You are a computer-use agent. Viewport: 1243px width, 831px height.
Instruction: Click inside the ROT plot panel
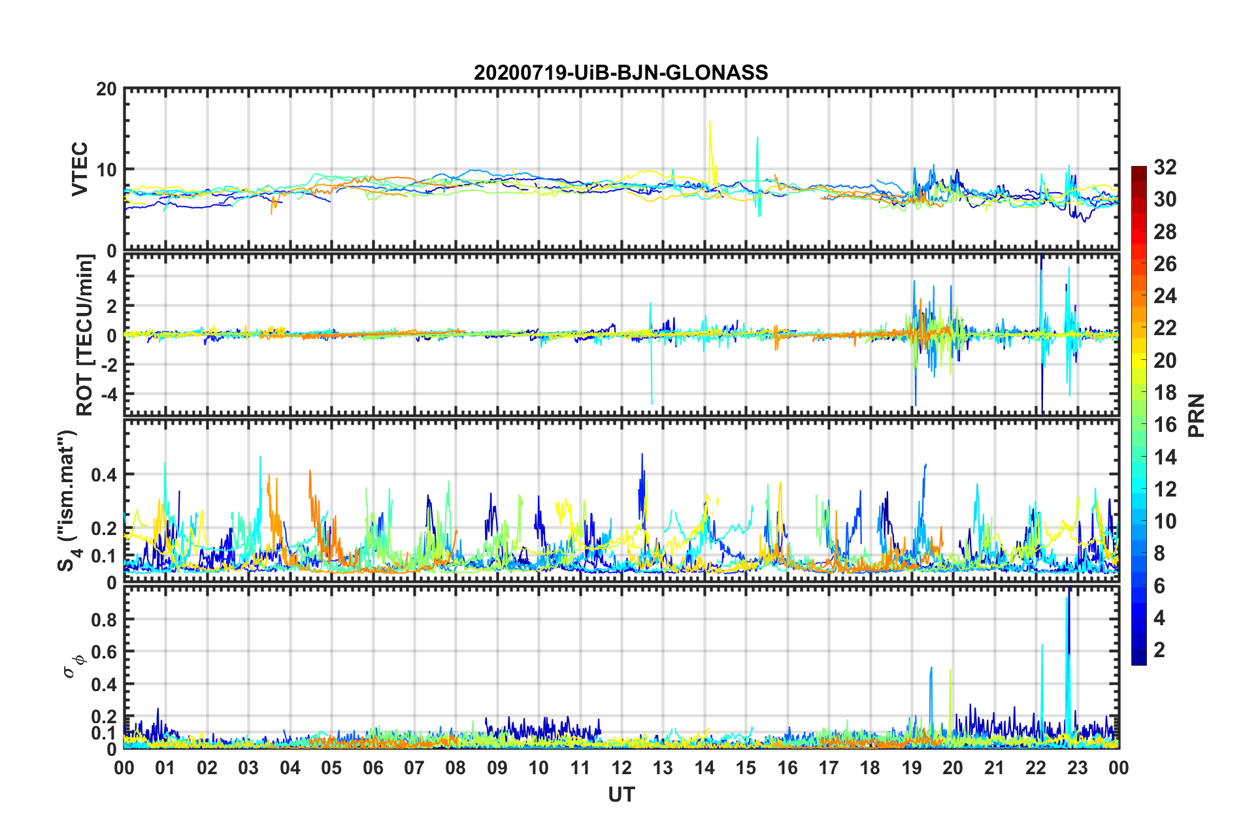click(621, 334)
